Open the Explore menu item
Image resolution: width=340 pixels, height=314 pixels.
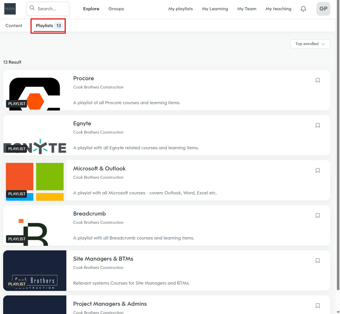[91, 9]
